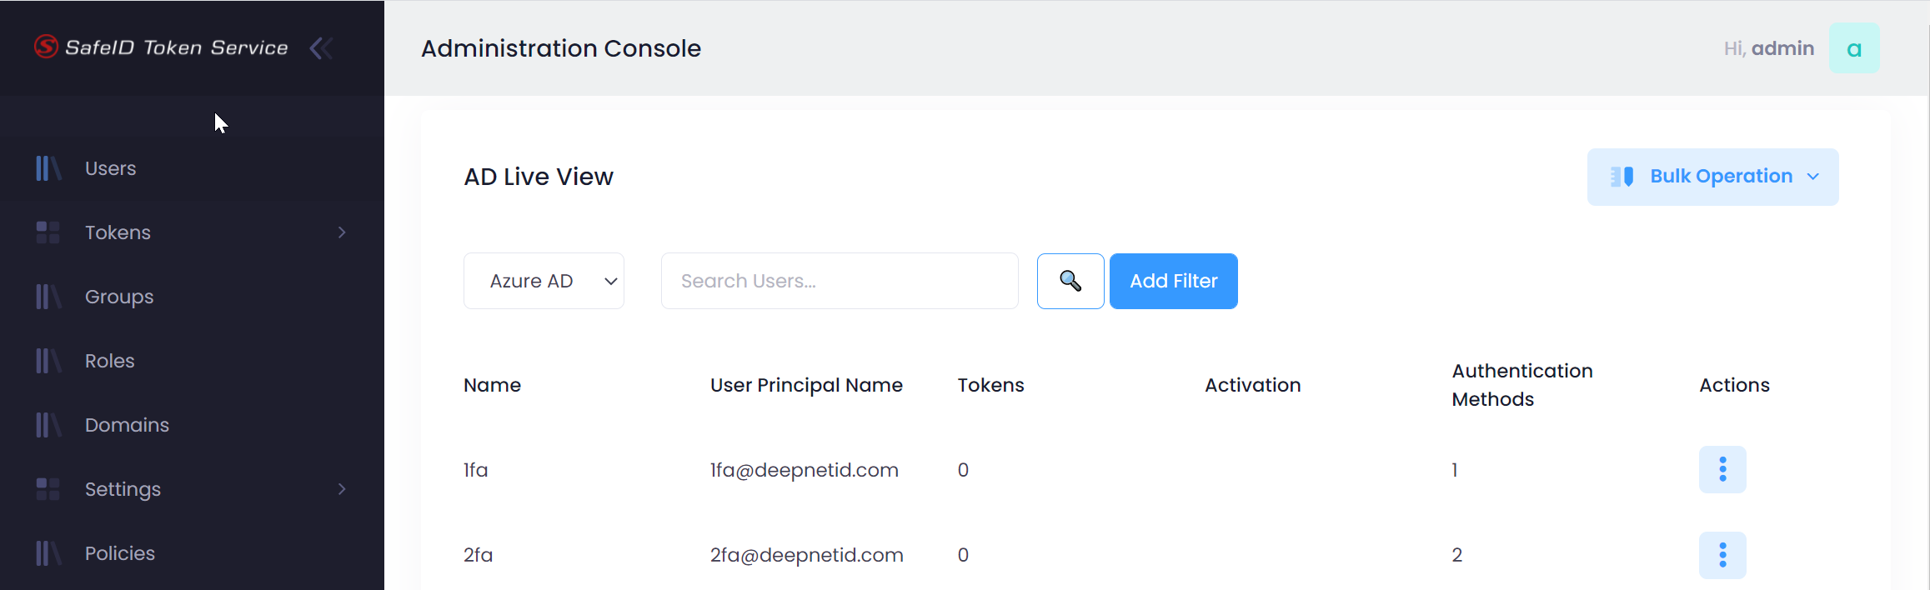Click the Domains sidebar icon
This screenshot has height=590, width=1930.
48,425
